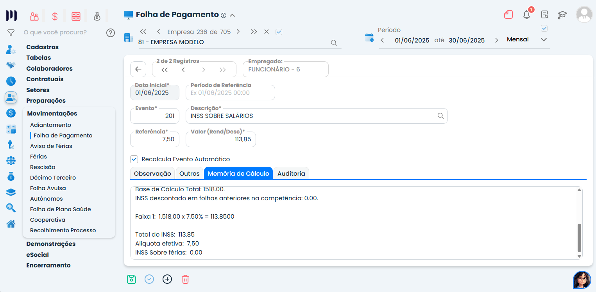Open the Mensal period type dropdown
Screen dimensions: 596x292
tap(543, 40)
